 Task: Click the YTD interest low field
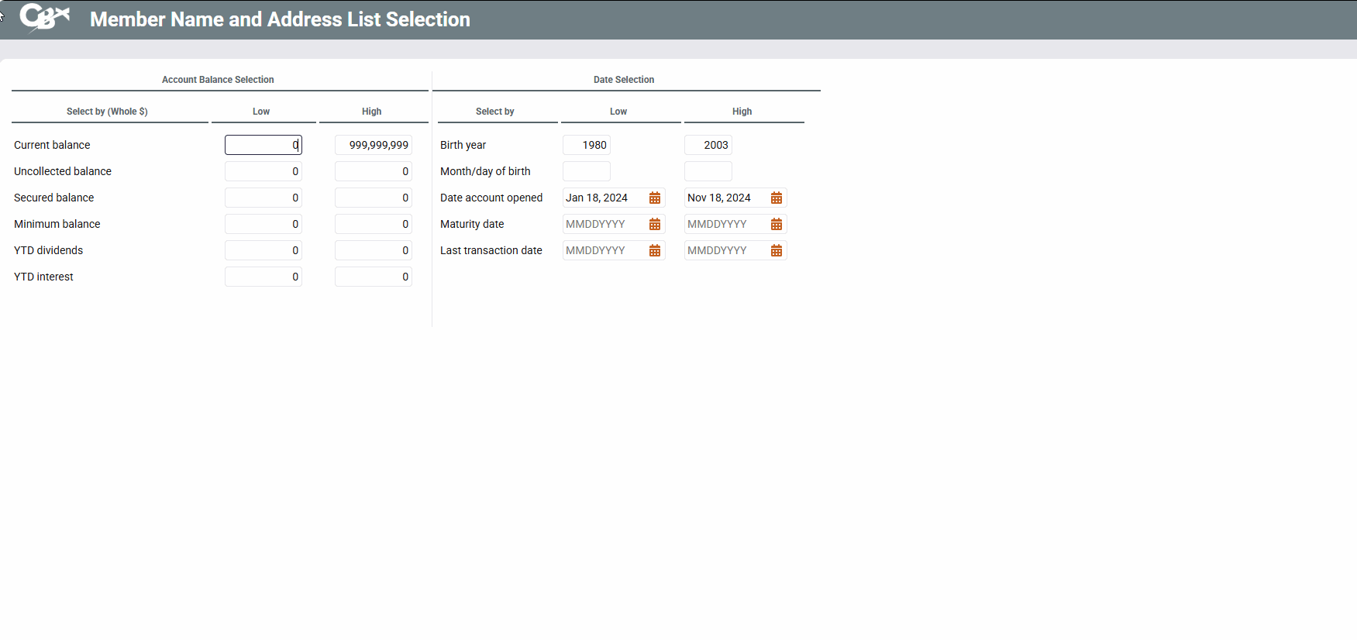tap(263, 277)
